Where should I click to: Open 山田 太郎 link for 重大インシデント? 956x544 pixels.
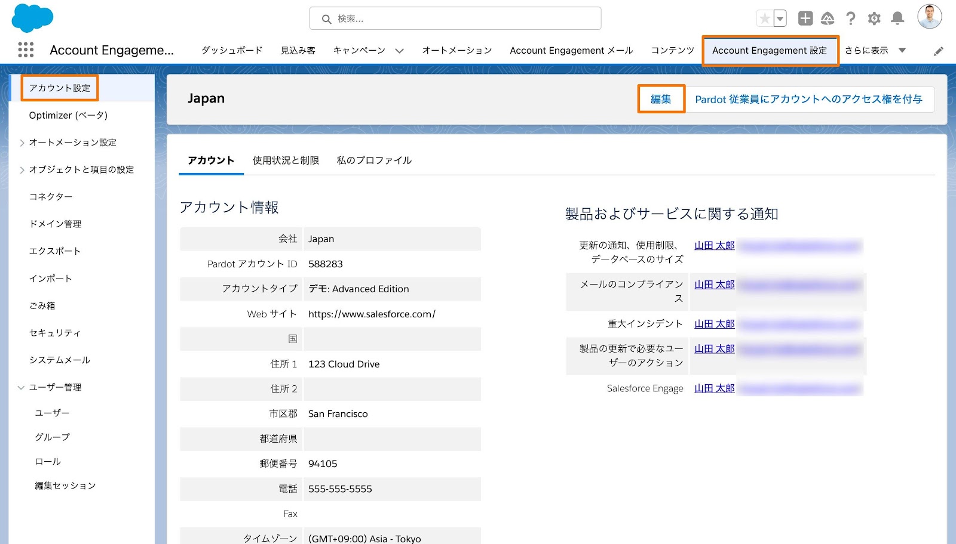pyautogui.click(x=715, y=324)
